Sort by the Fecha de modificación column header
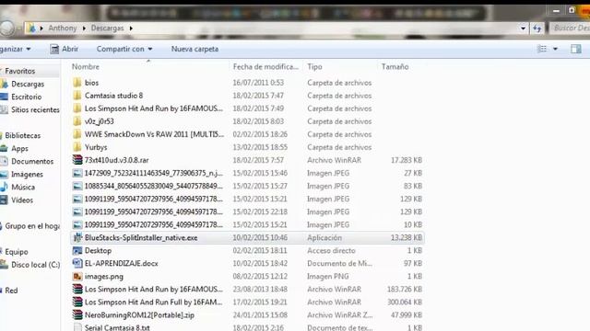The width and height of the screenshot is (590, 331). [x=266, y=67]
